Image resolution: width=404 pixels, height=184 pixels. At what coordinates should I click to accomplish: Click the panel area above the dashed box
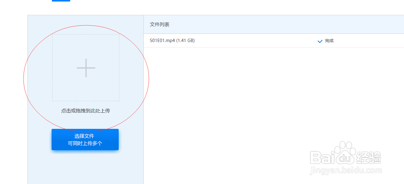tap(85, 24)
